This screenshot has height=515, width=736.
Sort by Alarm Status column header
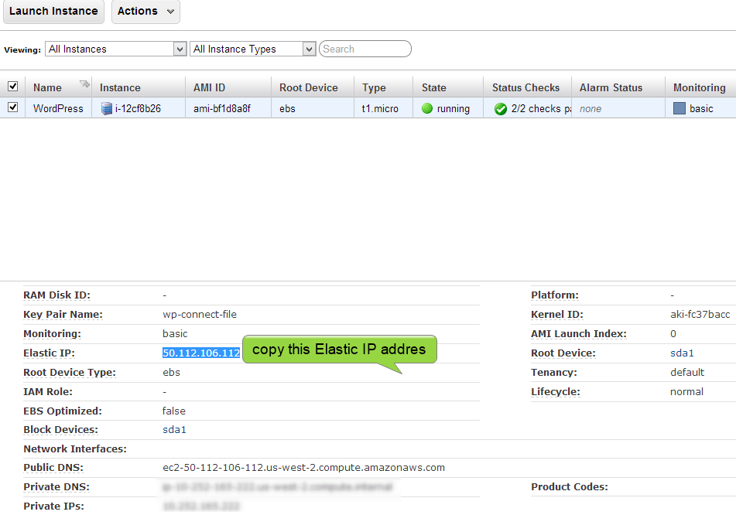tap(611, 87)
